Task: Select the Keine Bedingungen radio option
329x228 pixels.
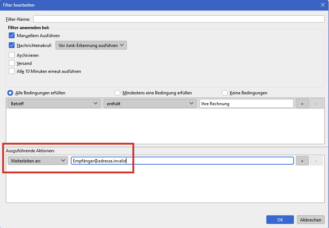Action: [225, 93]
